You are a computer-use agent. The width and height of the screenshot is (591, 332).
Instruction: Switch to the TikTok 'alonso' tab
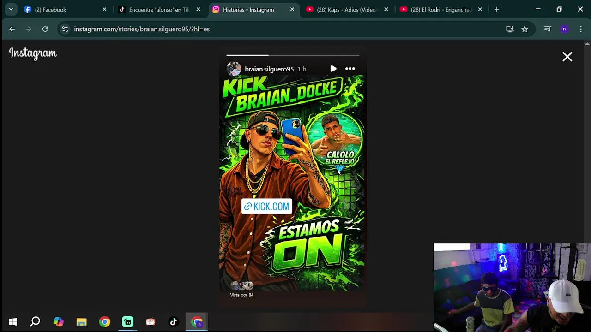[159, 9]
